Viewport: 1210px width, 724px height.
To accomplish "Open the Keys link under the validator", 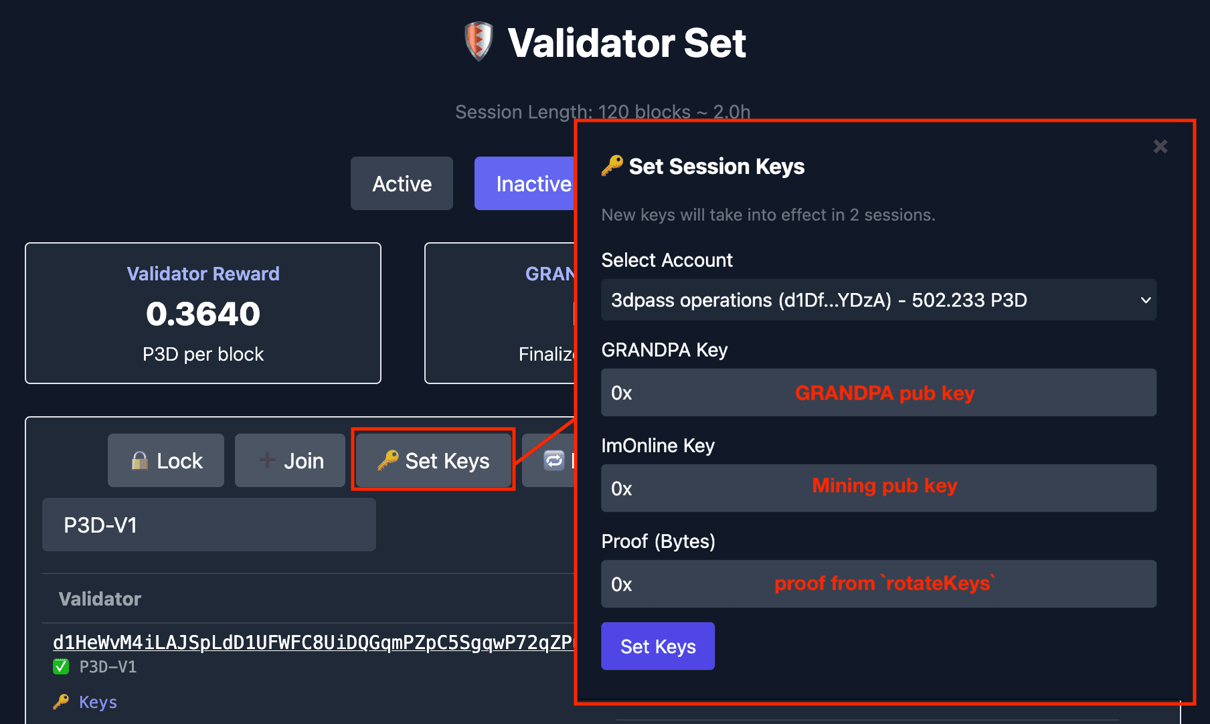I will (98, 701).
